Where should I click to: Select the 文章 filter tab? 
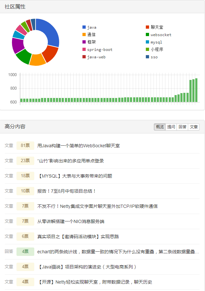pos(193,127)
